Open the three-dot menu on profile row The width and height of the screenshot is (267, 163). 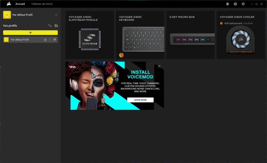(x=50, y=40)
